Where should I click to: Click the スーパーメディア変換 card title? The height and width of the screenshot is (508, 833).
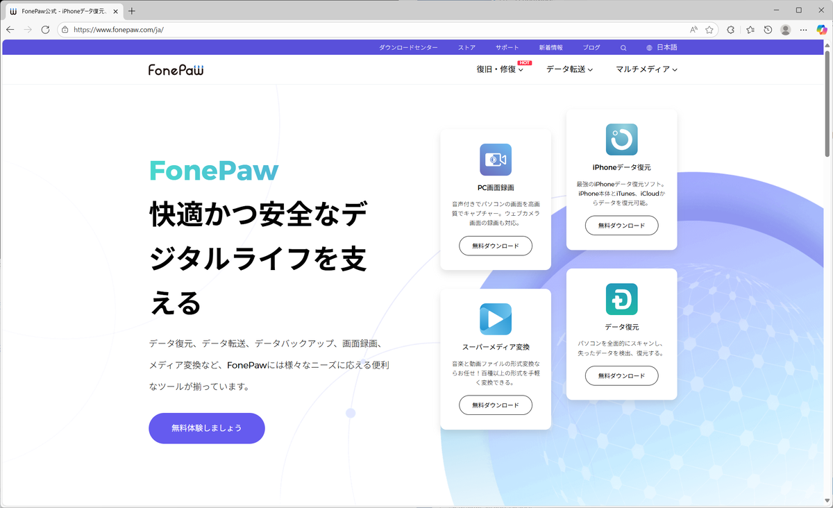point(496,347)
